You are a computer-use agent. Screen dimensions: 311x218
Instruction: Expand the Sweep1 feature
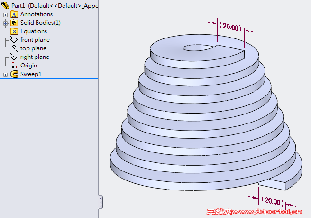tap(5, 75)
